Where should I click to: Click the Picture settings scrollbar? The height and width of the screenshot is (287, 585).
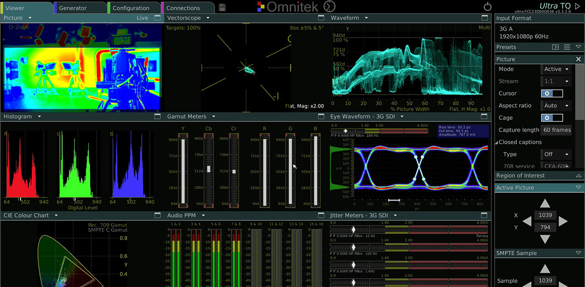(579, 93)
